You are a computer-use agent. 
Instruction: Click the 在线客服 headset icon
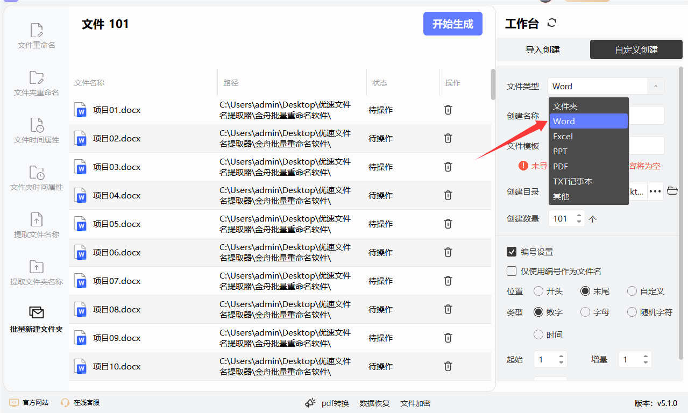[65, 403]
